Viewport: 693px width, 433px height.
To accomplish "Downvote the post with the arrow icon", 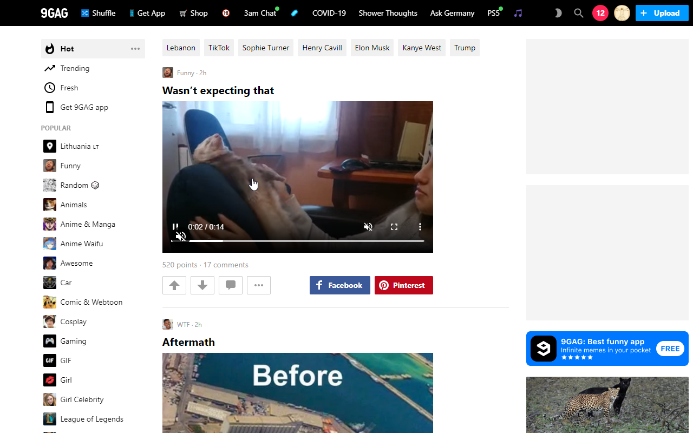I will [202, 285].
